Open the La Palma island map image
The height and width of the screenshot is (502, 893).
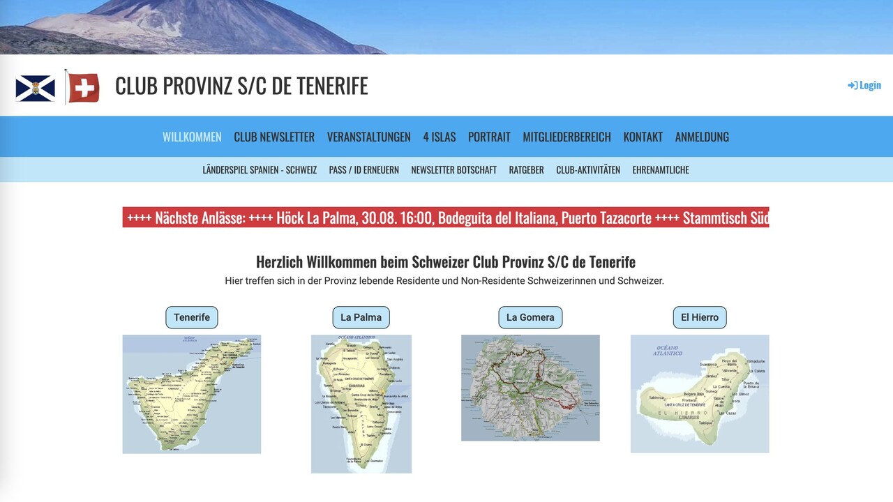coord(361,404)
